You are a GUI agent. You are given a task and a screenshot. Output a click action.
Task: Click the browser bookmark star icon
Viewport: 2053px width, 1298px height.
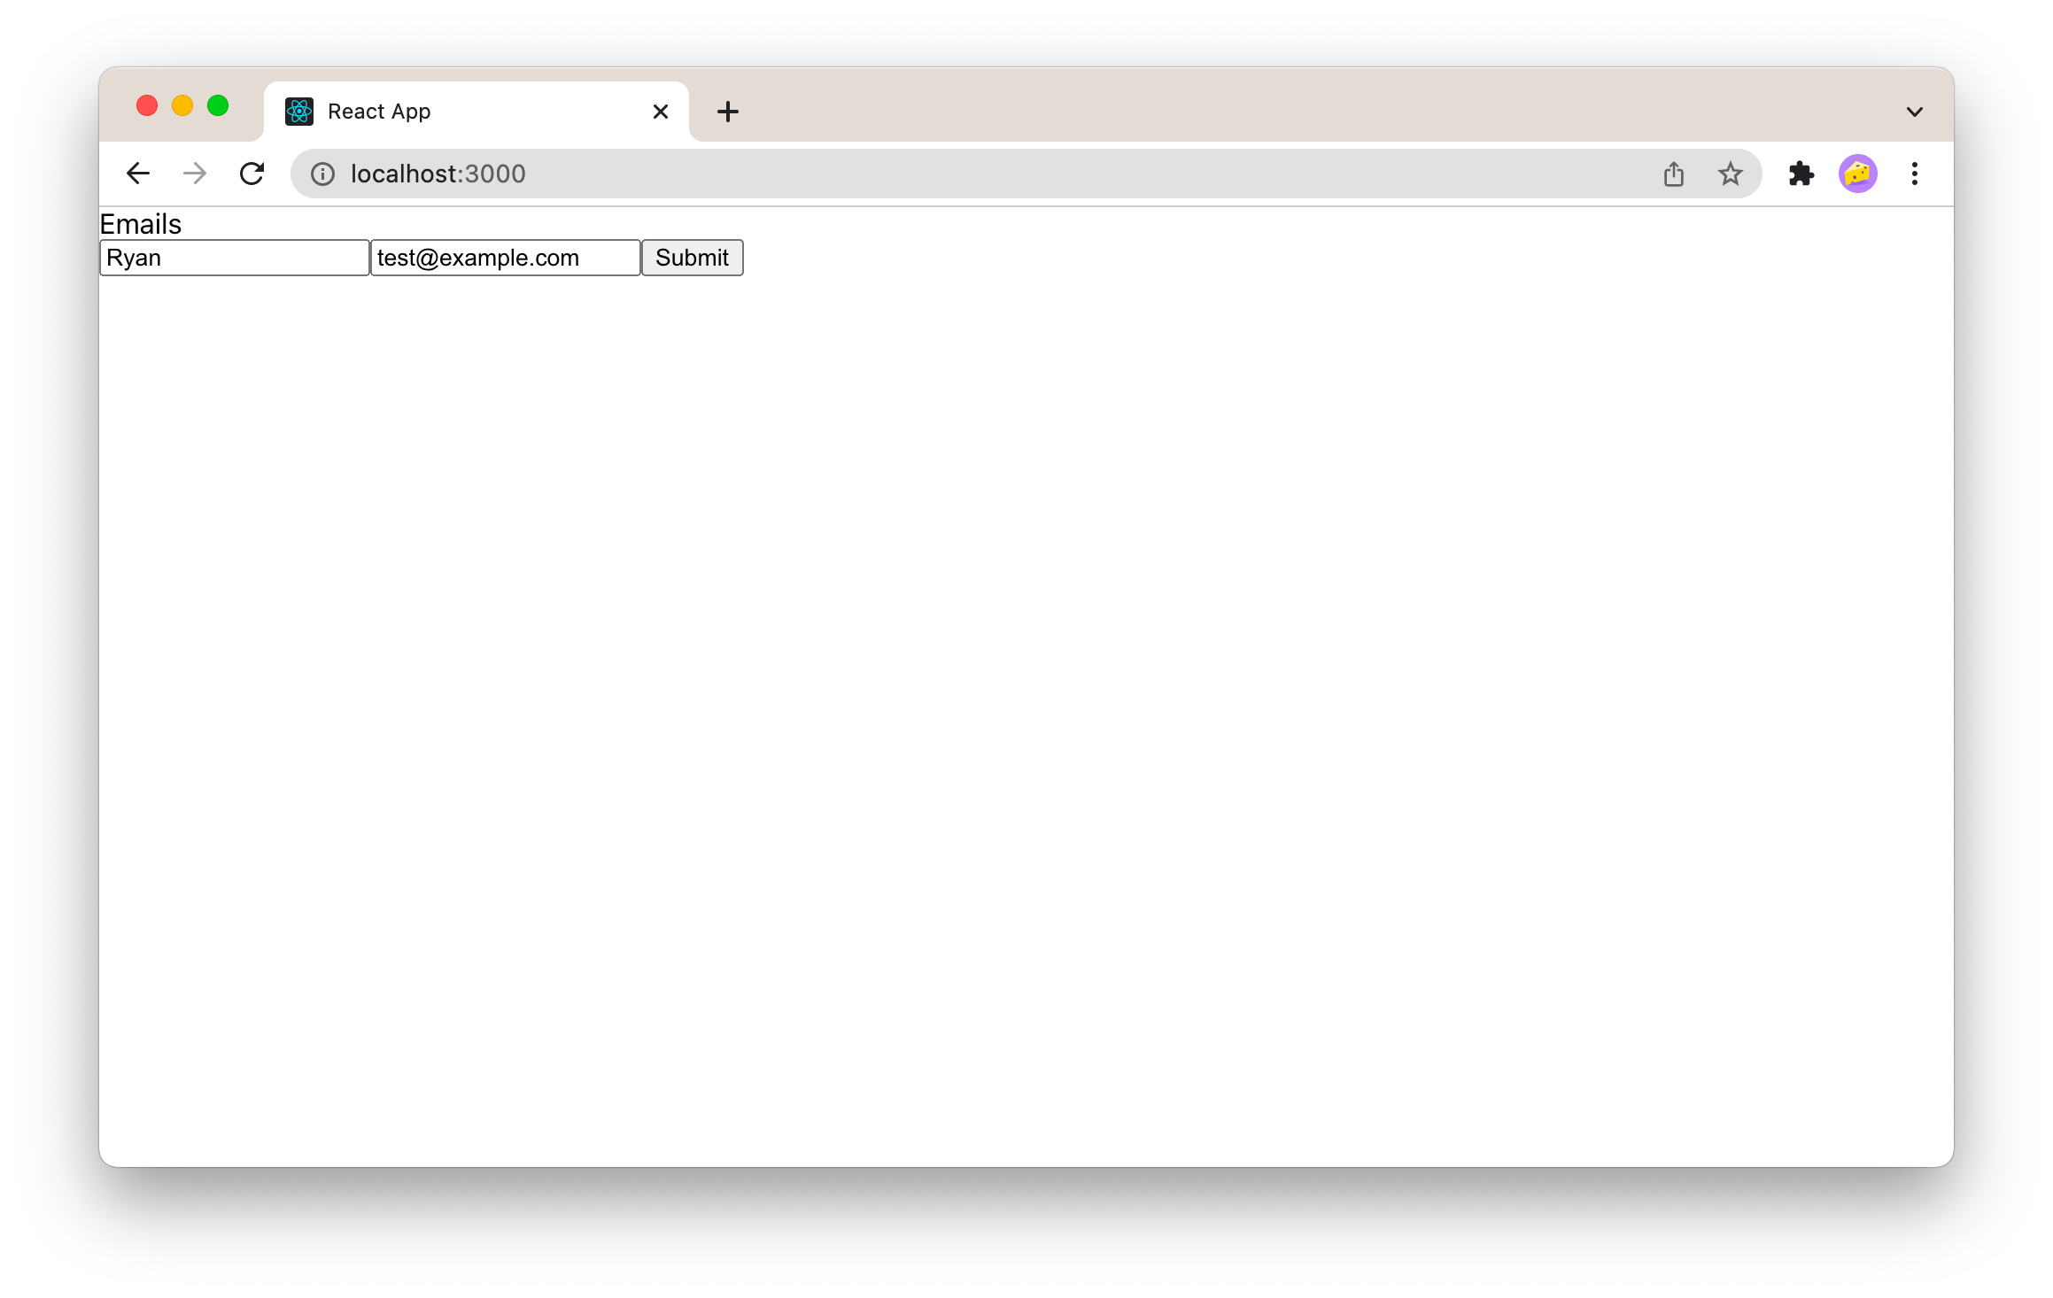coord(1731,174)
